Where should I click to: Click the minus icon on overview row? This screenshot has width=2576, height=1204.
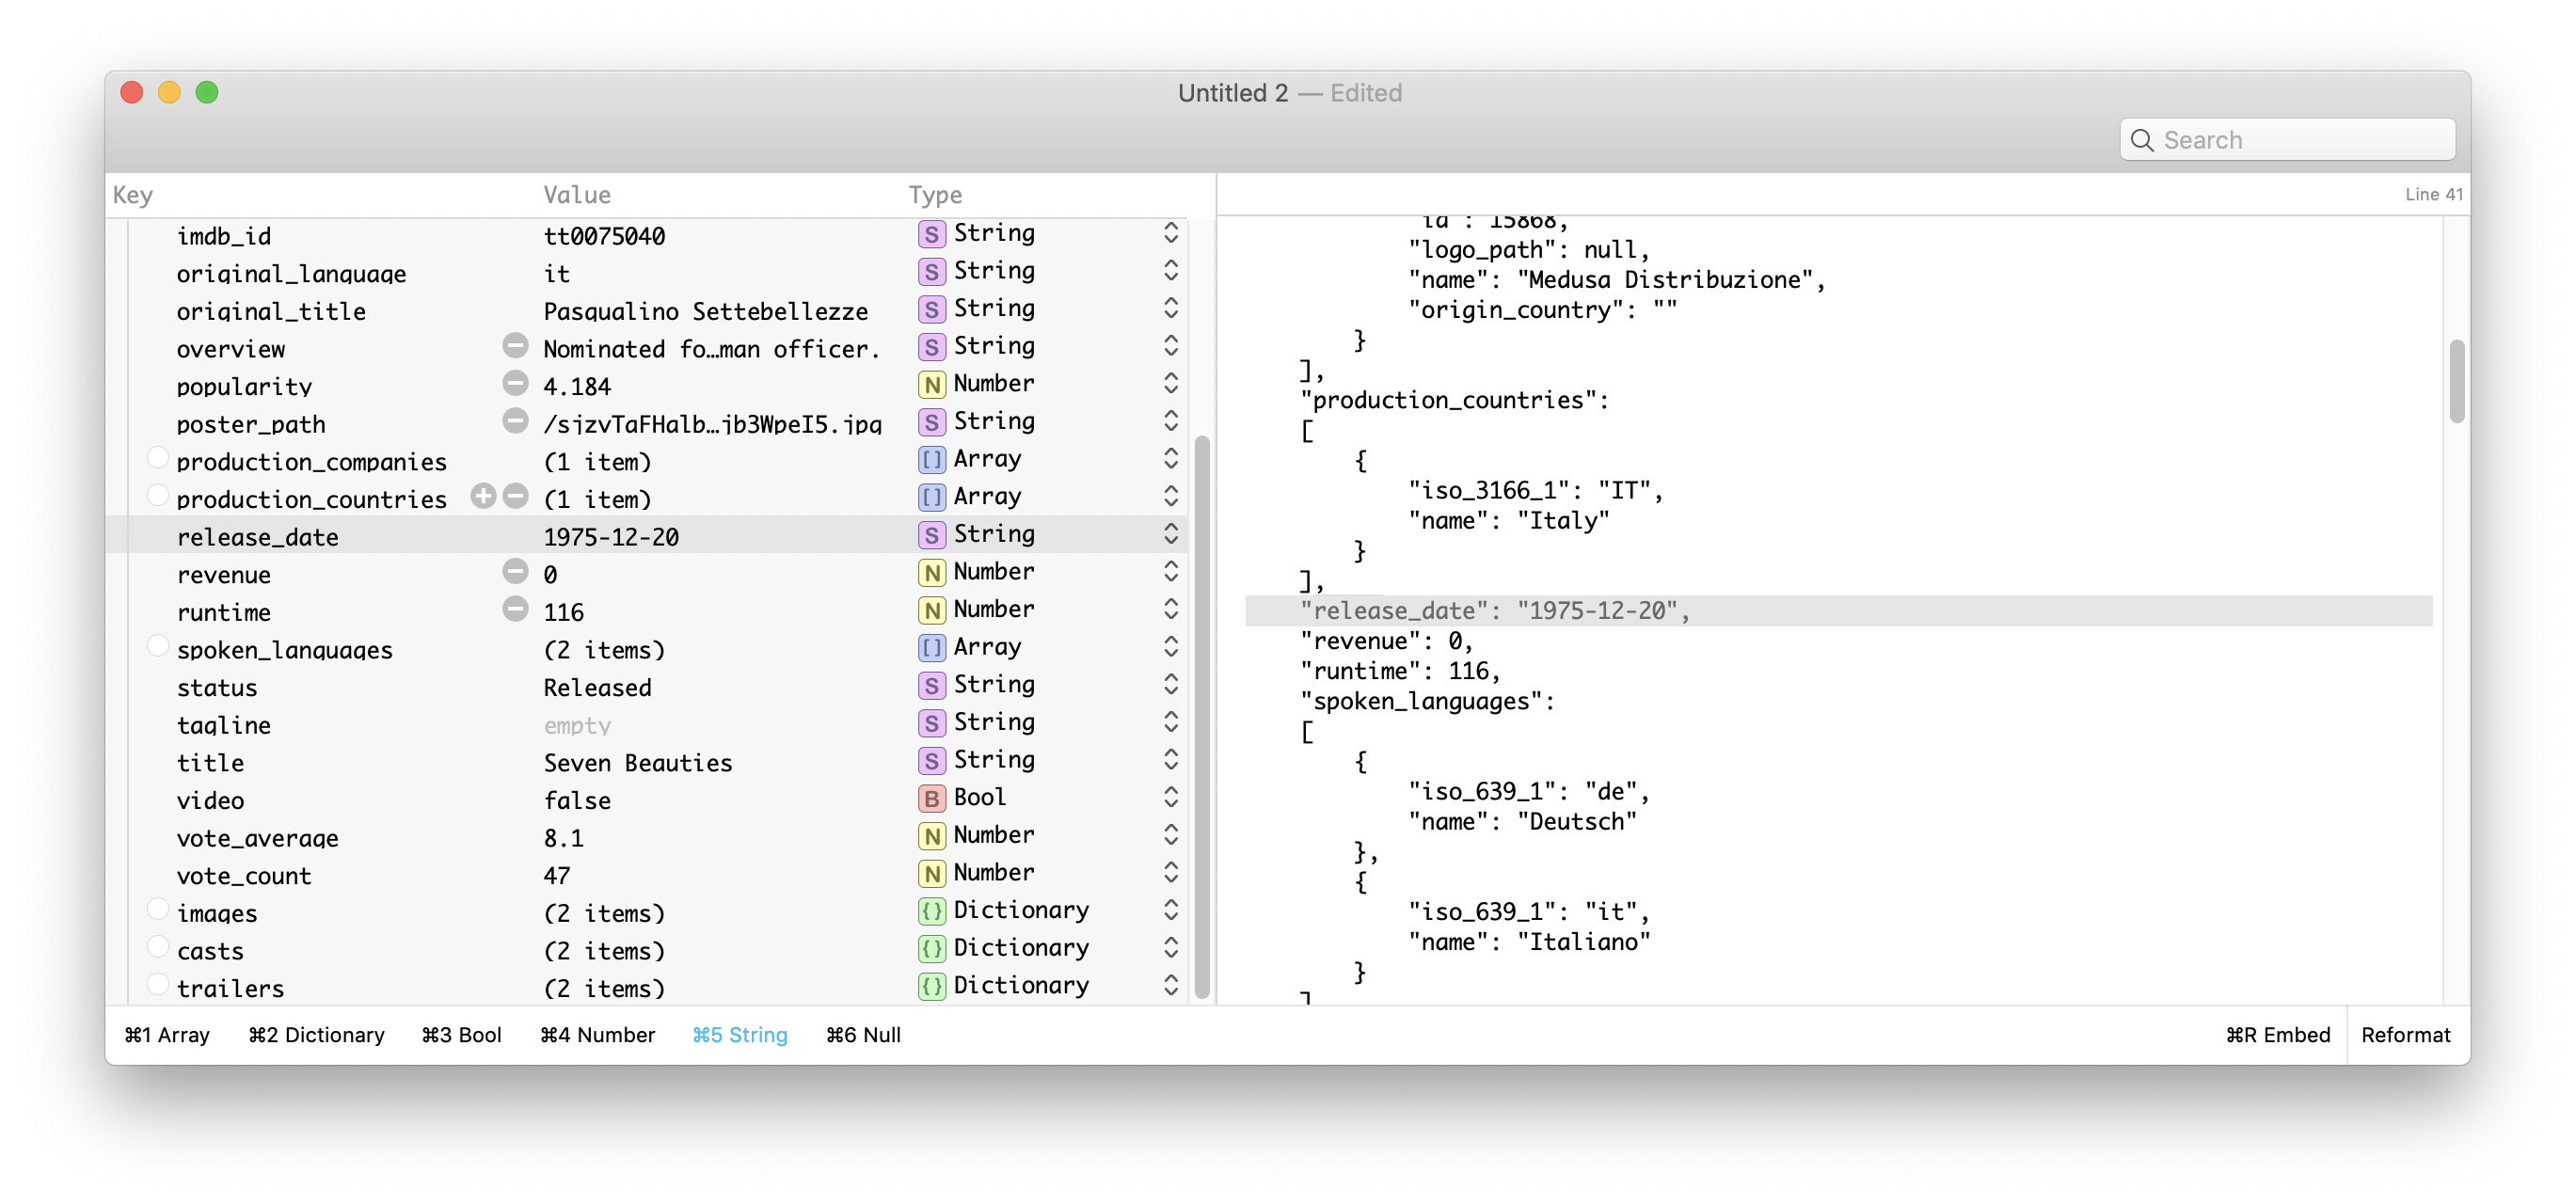(x=515, y=346)
